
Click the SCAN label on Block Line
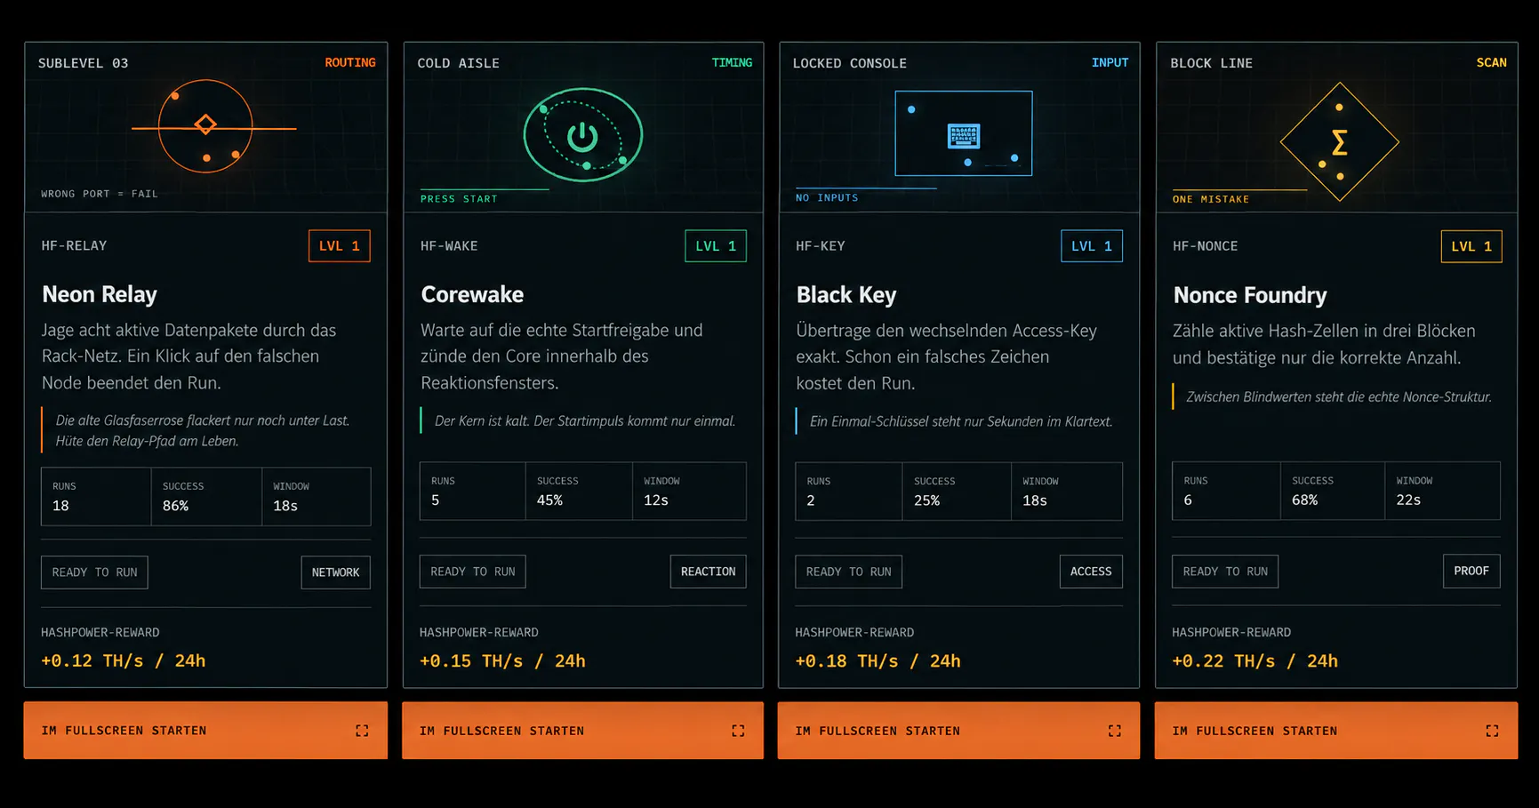coord(1491,63)
